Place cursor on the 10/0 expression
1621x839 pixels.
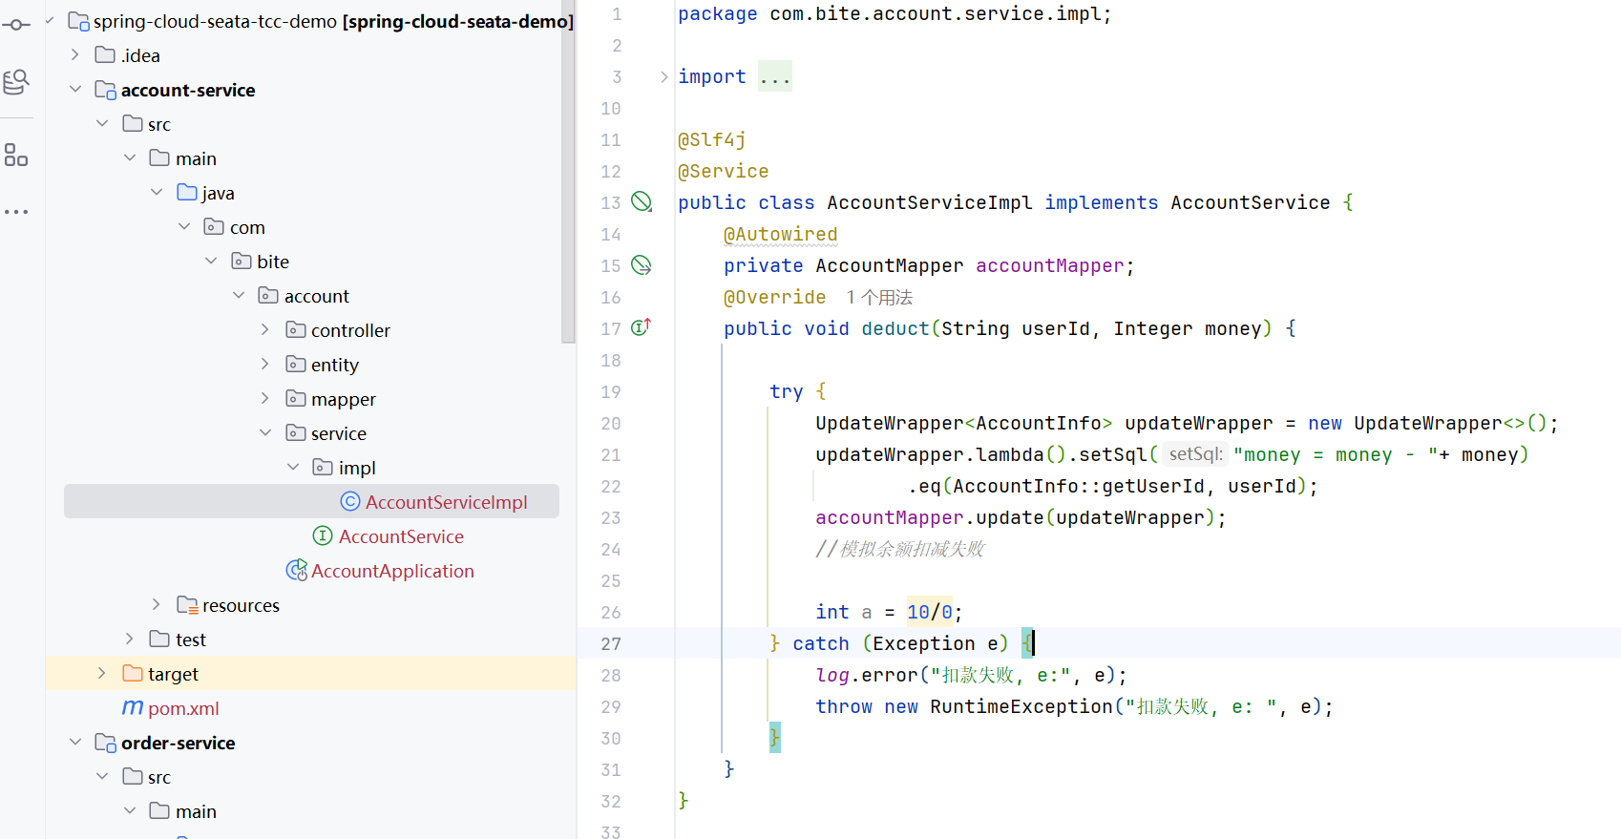coord(930,612)
